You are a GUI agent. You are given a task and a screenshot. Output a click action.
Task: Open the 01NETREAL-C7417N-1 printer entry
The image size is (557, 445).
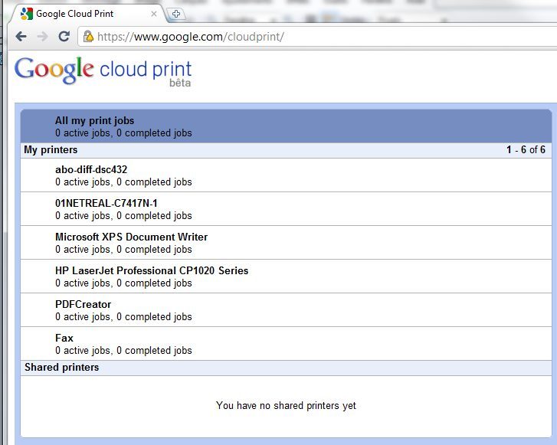(x=106, y=203)
